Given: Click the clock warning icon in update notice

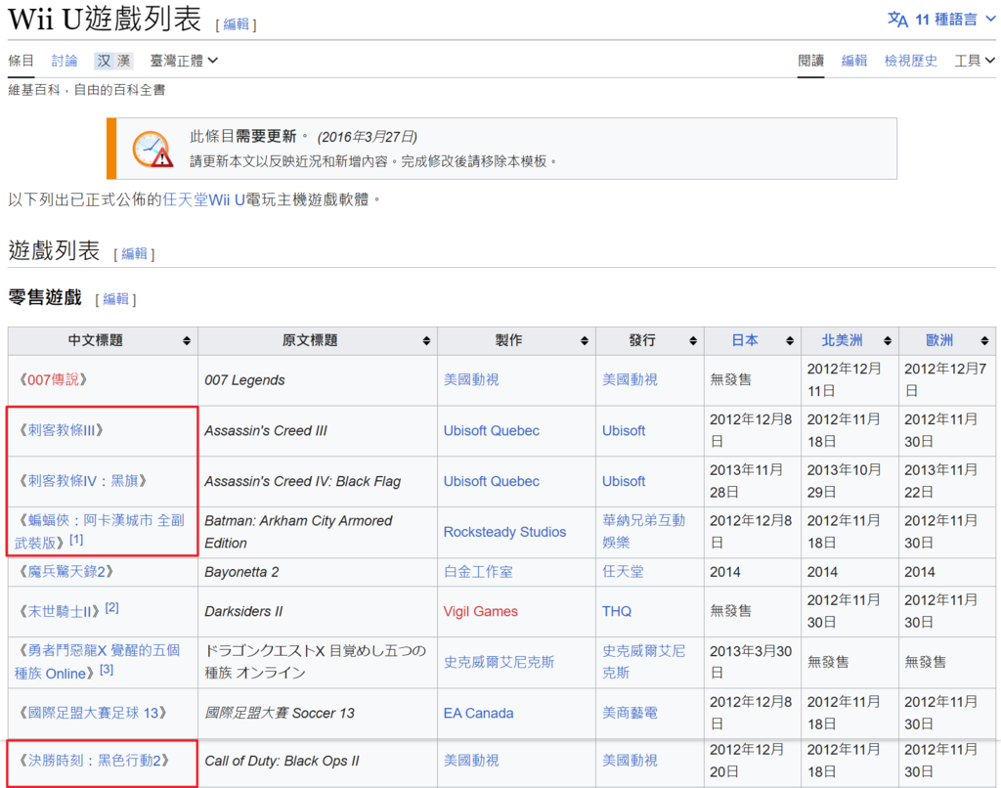Looking at the screenshot, I should (152, 149).
